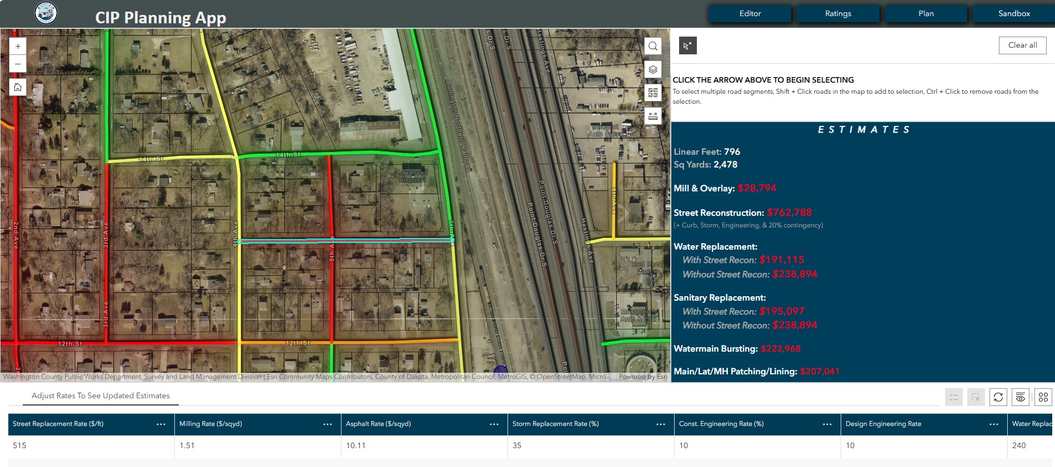
Task: Open the table actions grid menu
Action: pos(1043,397)
